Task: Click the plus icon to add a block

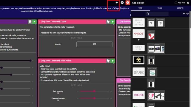Action: (x=117, y=3)
